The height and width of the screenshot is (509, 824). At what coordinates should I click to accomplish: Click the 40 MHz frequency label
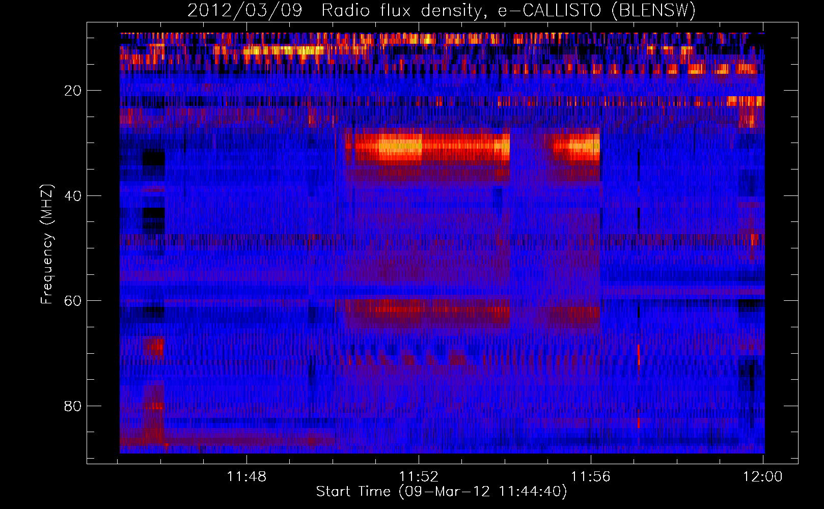[73, 196]
